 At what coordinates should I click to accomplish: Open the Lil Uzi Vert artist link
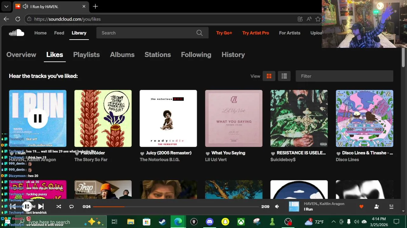point(216,160)
